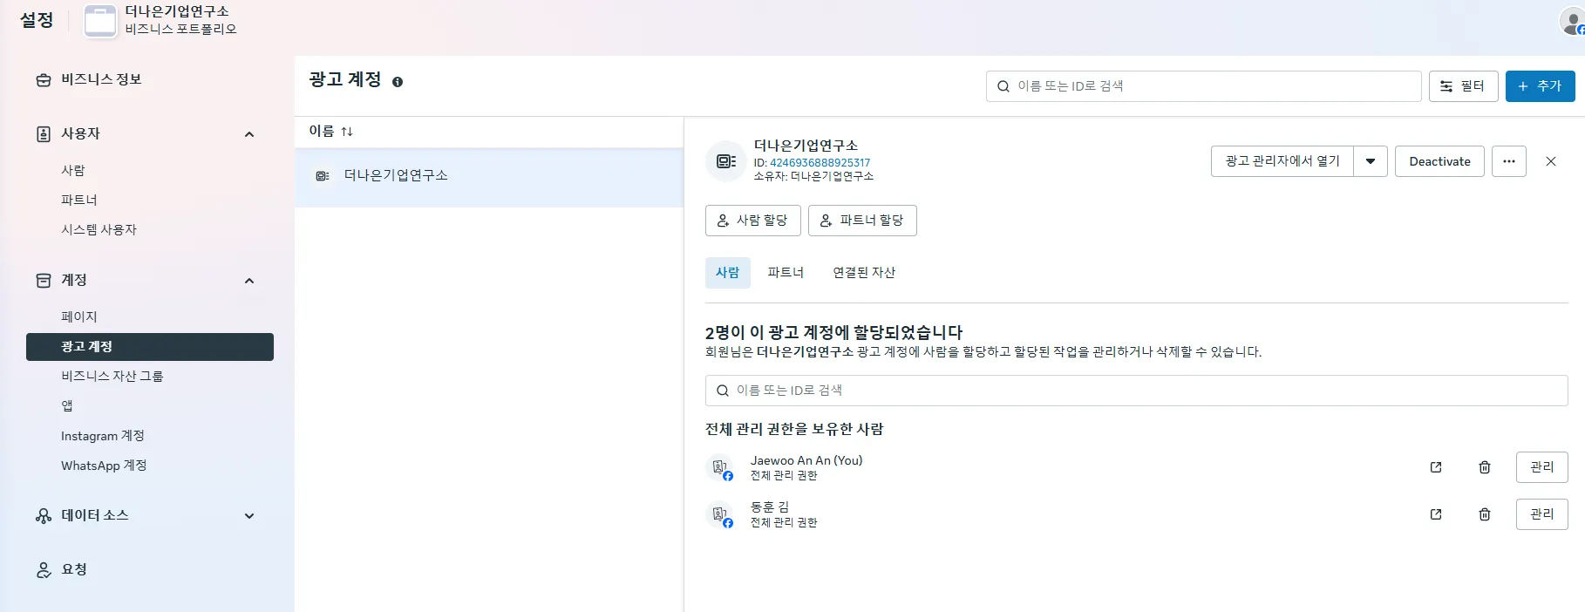This screenshot has height=612, width=1585.
Task: Open WhatsApp 계정 in sidebar
Action: coord(104,466)
